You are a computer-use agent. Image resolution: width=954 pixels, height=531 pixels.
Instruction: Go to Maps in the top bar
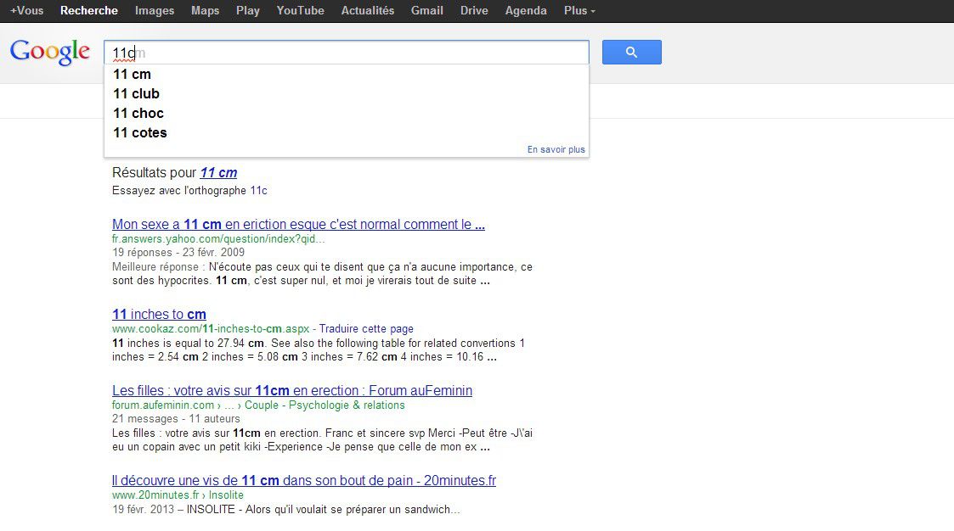click(x=205, y=11)
